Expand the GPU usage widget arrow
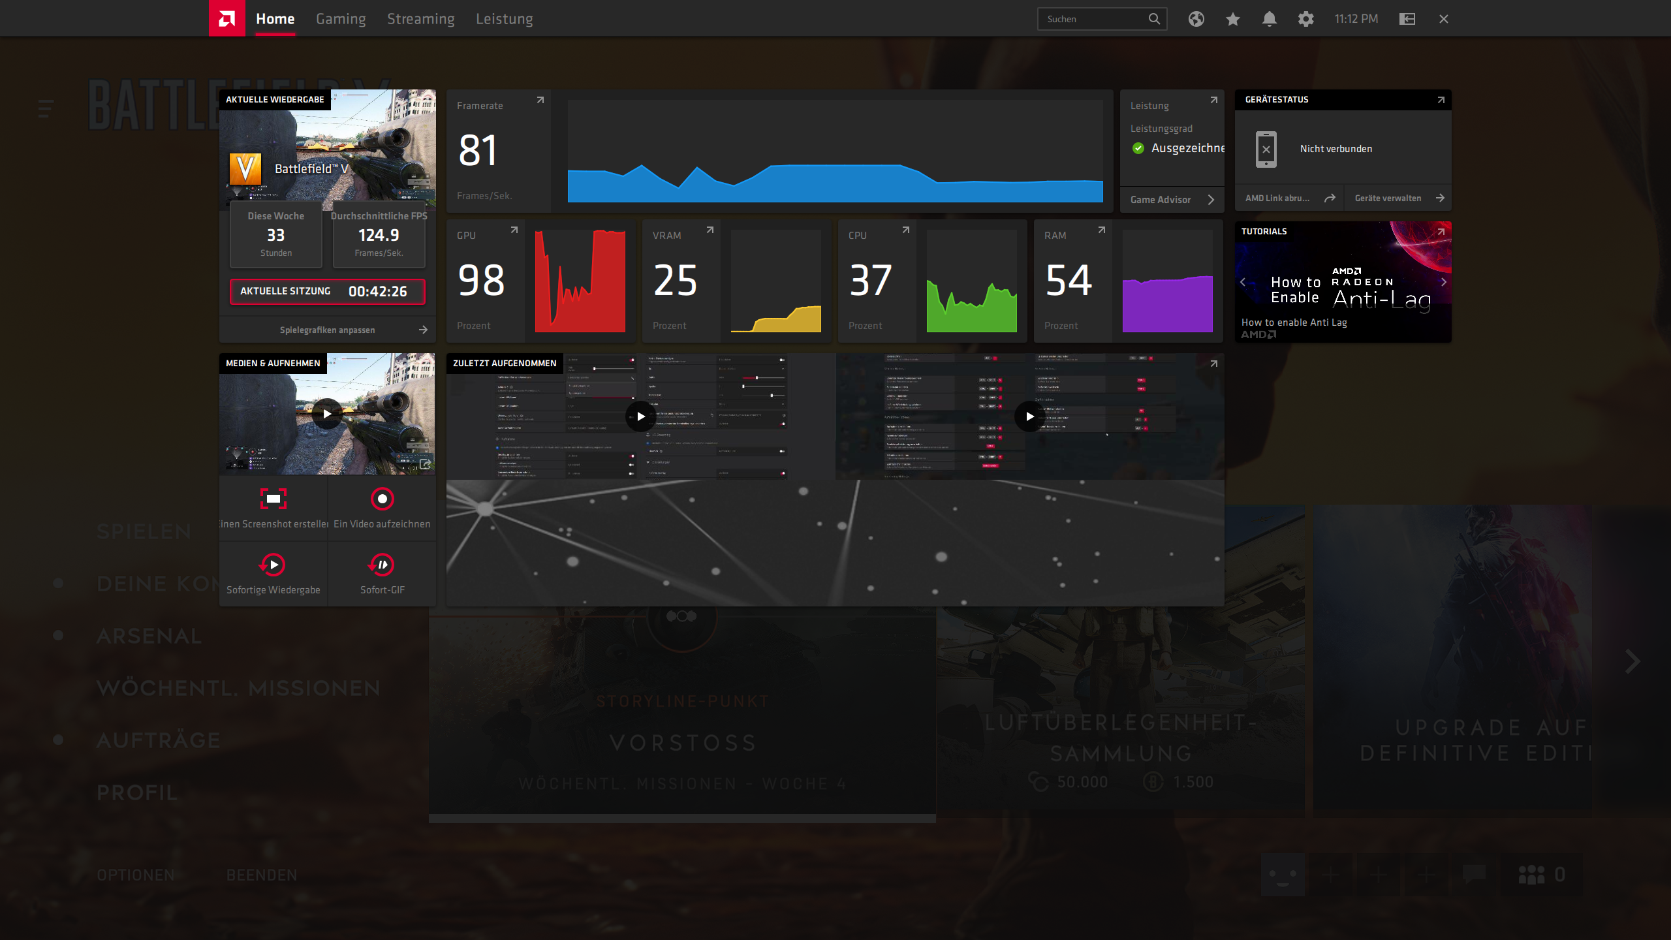Screen dimensions: 1671x940 pos(514,230)
